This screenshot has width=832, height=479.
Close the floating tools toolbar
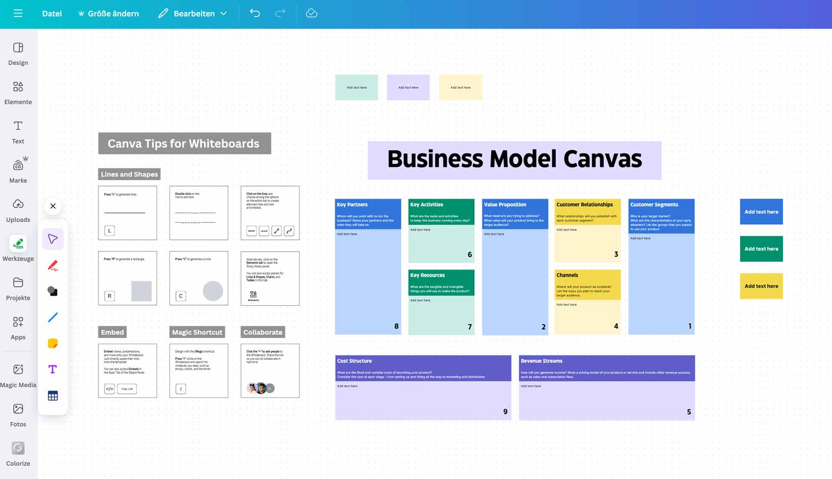[x=53, y=206]
